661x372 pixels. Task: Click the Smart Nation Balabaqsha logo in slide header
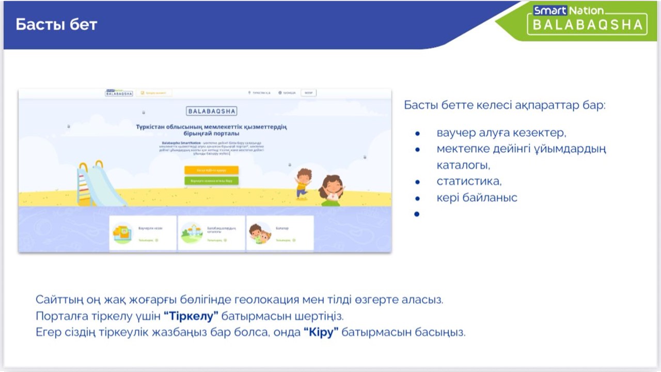(587, 20)
